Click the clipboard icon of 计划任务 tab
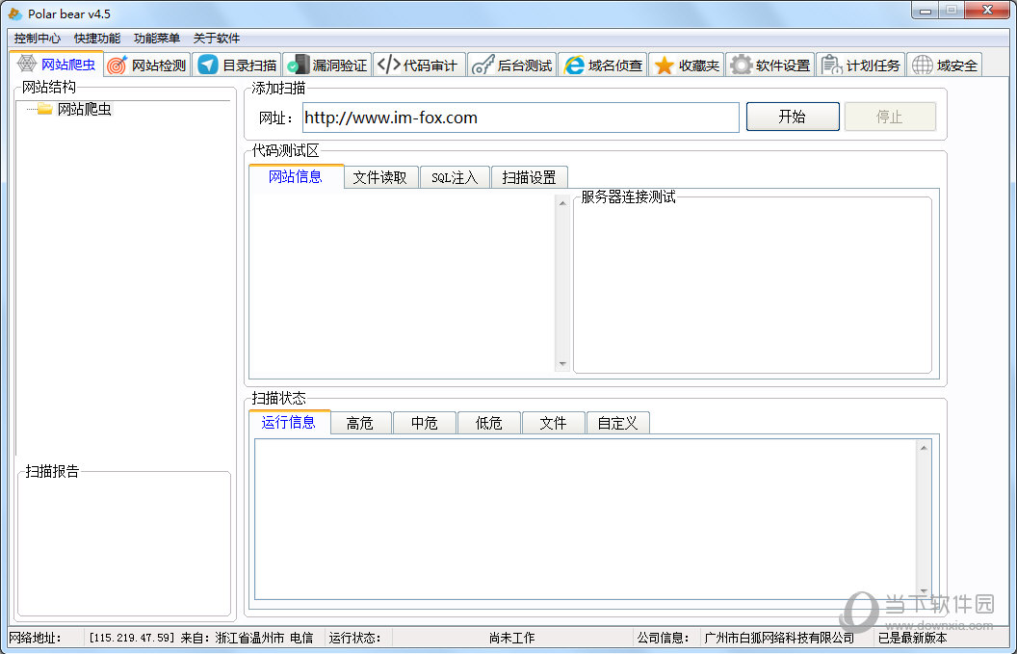The image size is (1017, 654). pyautogui.click(x=831, y=65)
